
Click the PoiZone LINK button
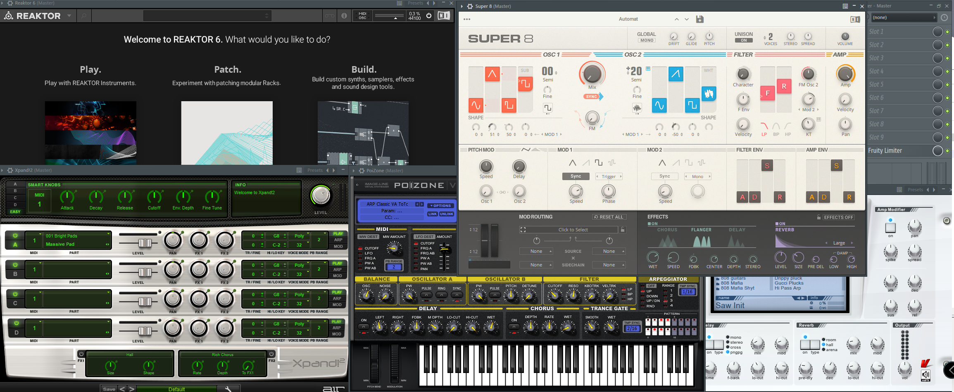tap(433, 214)
